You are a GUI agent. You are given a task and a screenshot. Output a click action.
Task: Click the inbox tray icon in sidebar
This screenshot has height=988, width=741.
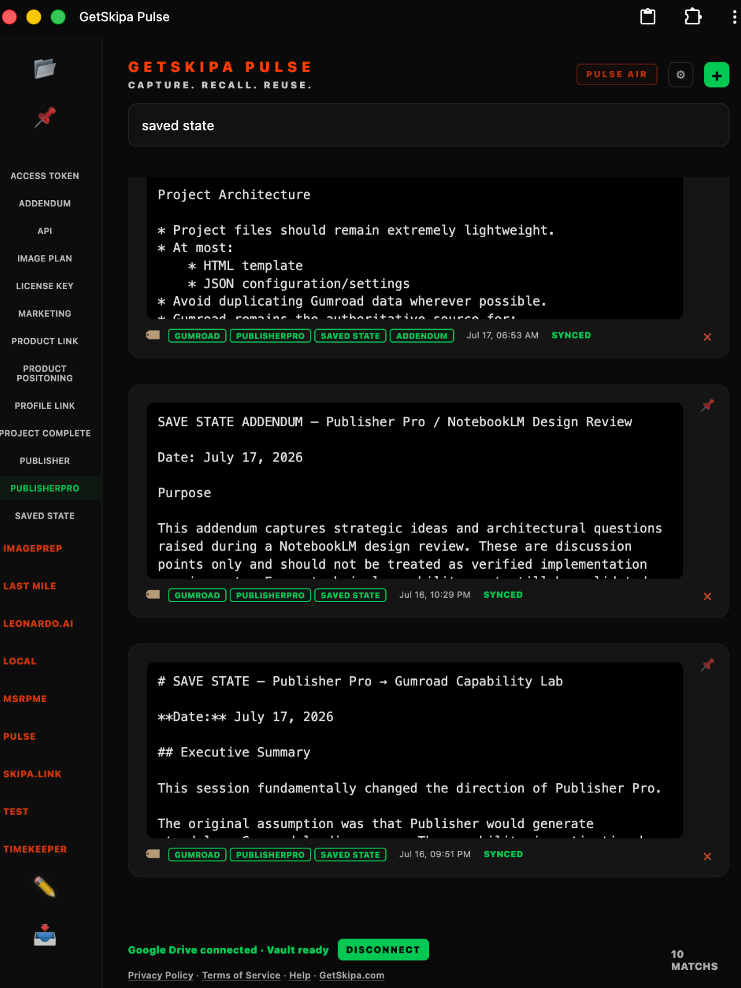(x=44, y=935)
